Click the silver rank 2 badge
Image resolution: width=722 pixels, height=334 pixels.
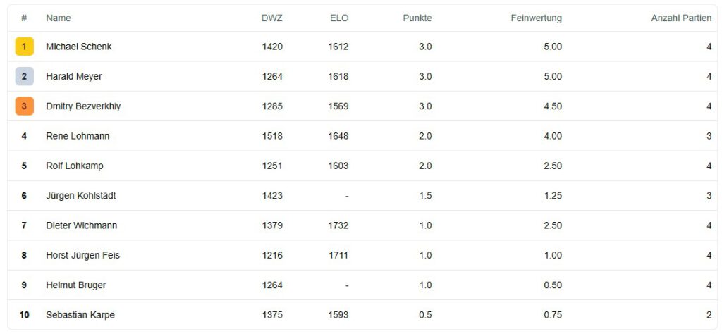(x=24, y=76)
